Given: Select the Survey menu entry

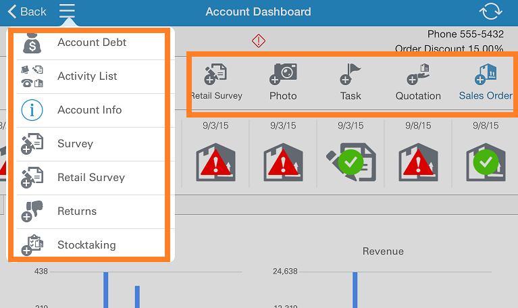Looking at the screenshot, I should (76, 143).
